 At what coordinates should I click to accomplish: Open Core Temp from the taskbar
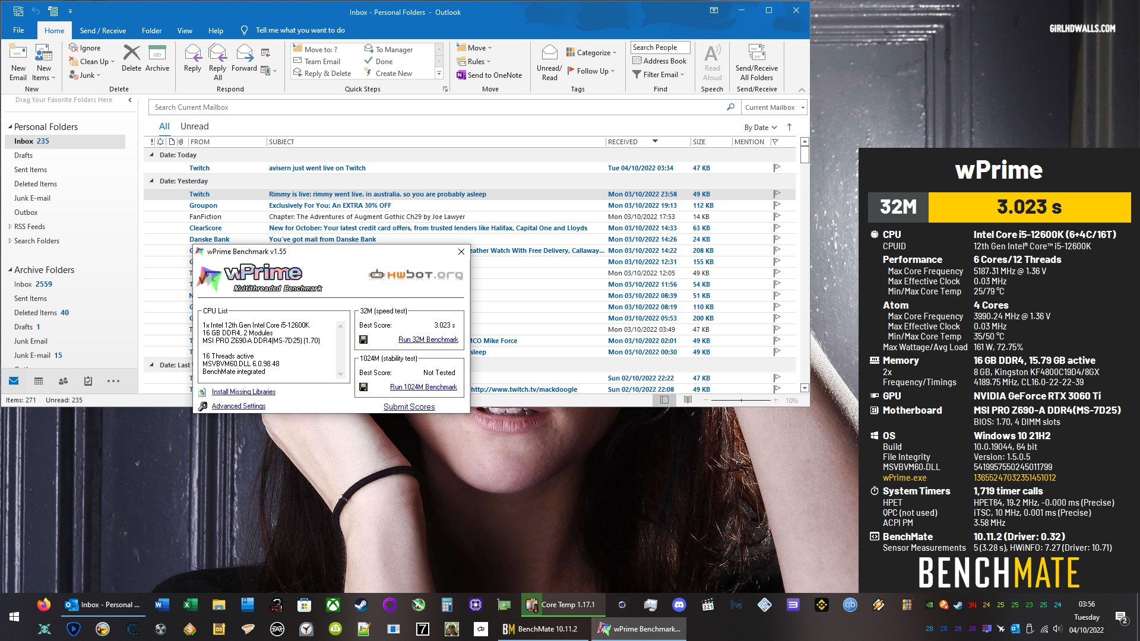coord(563,605)
